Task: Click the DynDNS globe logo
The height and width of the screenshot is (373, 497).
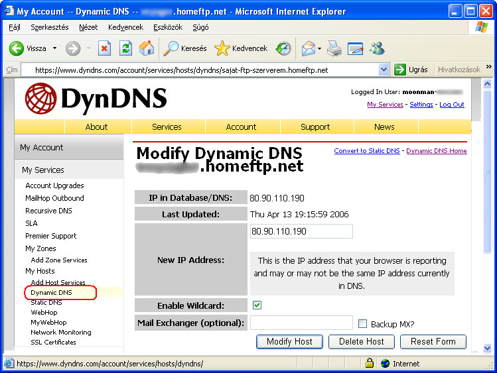Action: coord(41,99)
